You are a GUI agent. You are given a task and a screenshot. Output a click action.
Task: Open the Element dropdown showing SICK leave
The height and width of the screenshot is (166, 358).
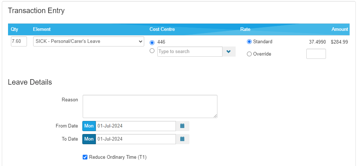tap(88, 41)
